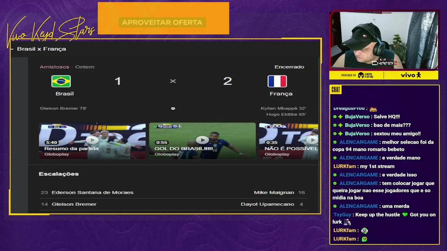Click Brazil's score of 1
This screenshot has height=251, width=447.
[x=118, y=81]
